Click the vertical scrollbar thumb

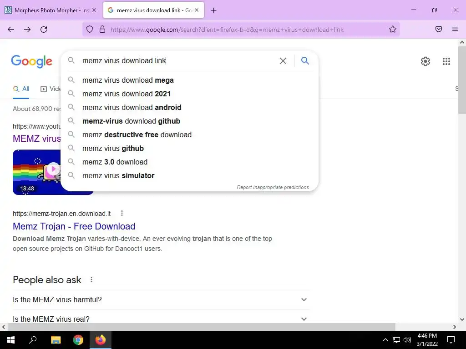[x=462, y=80]
